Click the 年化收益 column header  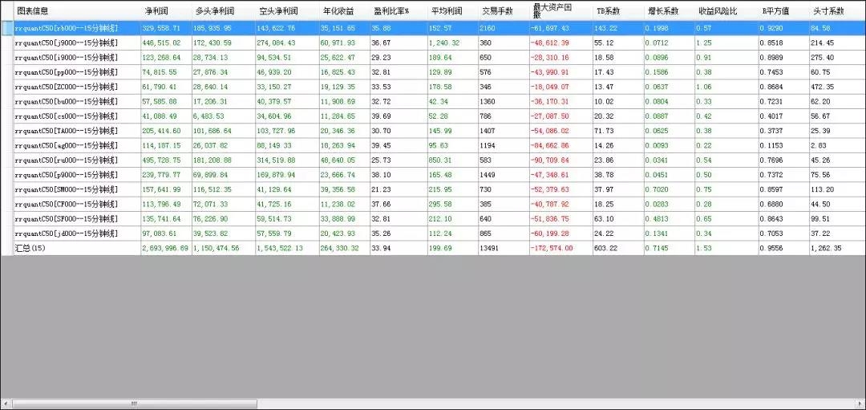(344, 10)
